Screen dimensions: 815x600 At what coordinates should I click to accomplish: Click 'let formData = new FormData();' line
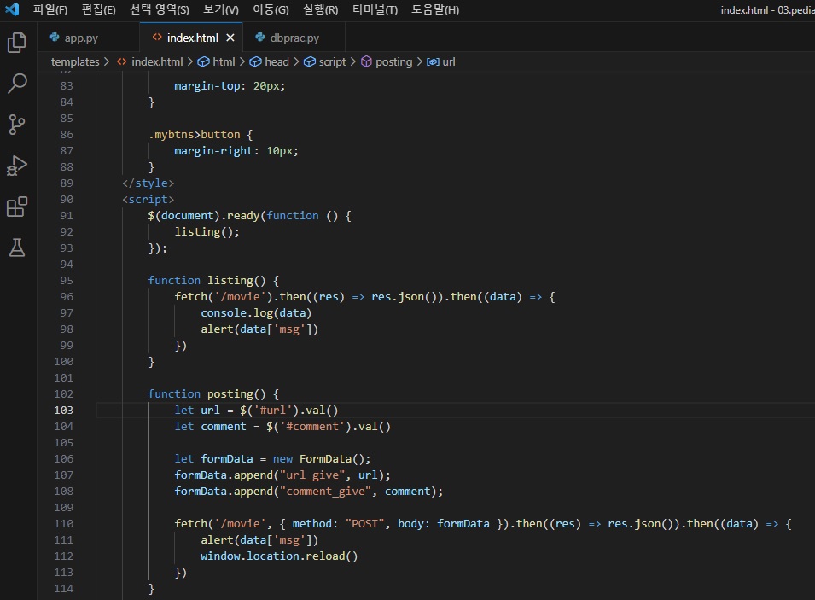272,458
